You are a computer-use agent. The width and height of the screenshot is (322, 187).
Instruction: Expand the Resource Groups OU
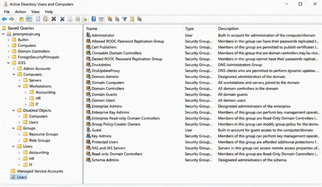click(x=19, y=134)
